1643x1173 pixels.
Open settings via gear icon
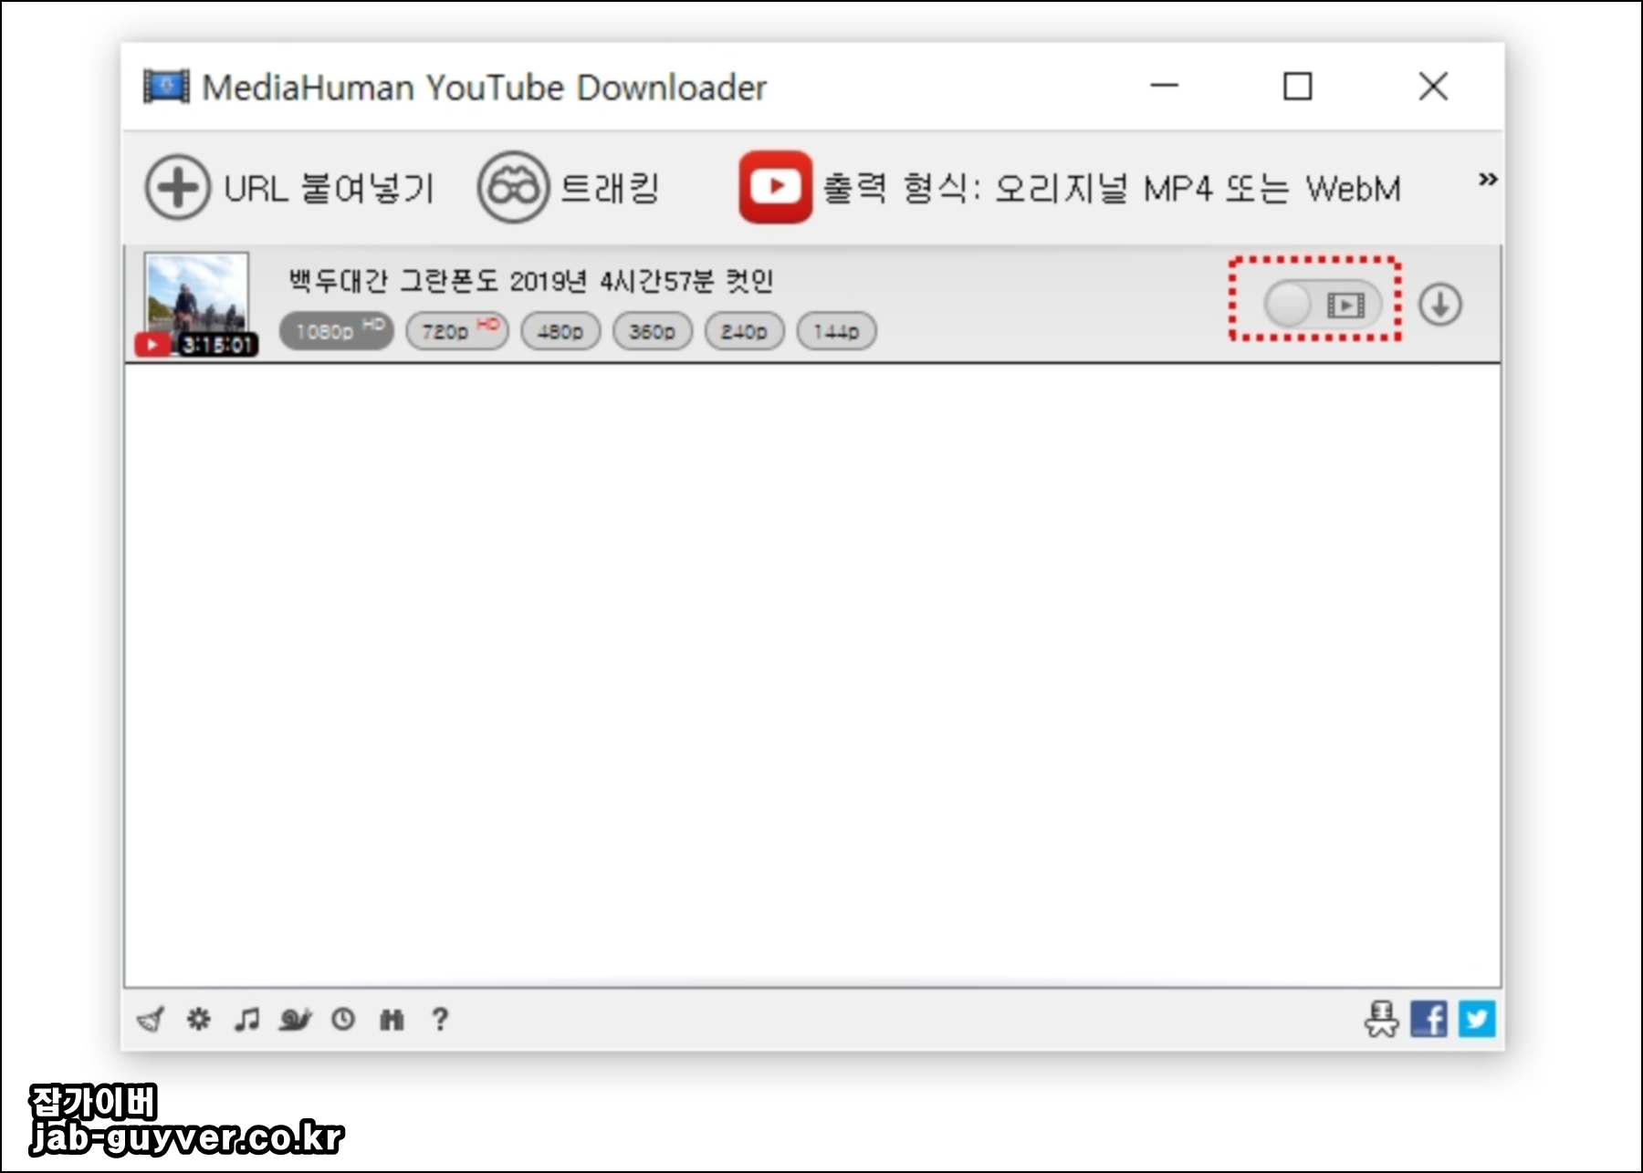198,1019
